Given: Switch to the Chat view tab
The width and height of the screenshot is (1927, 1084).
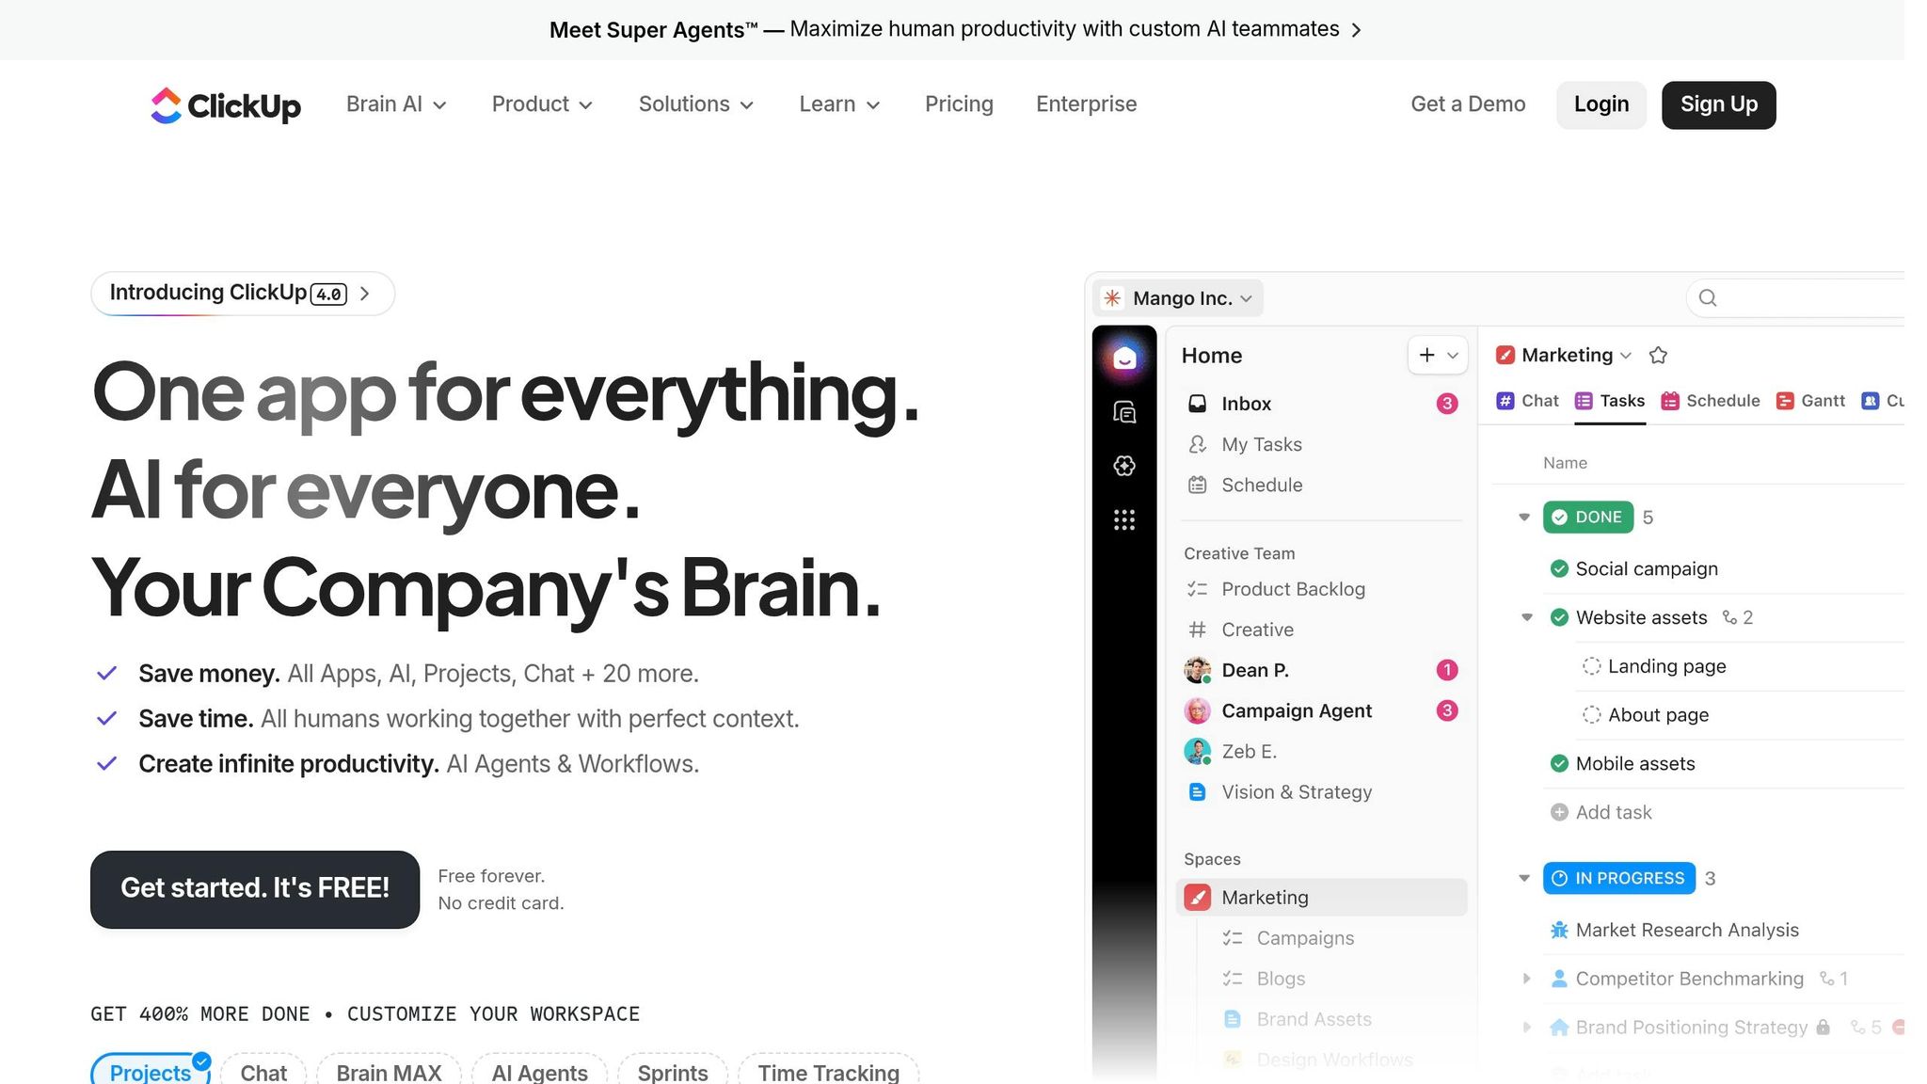Looking at the screenshot, I should [1527, 401].
